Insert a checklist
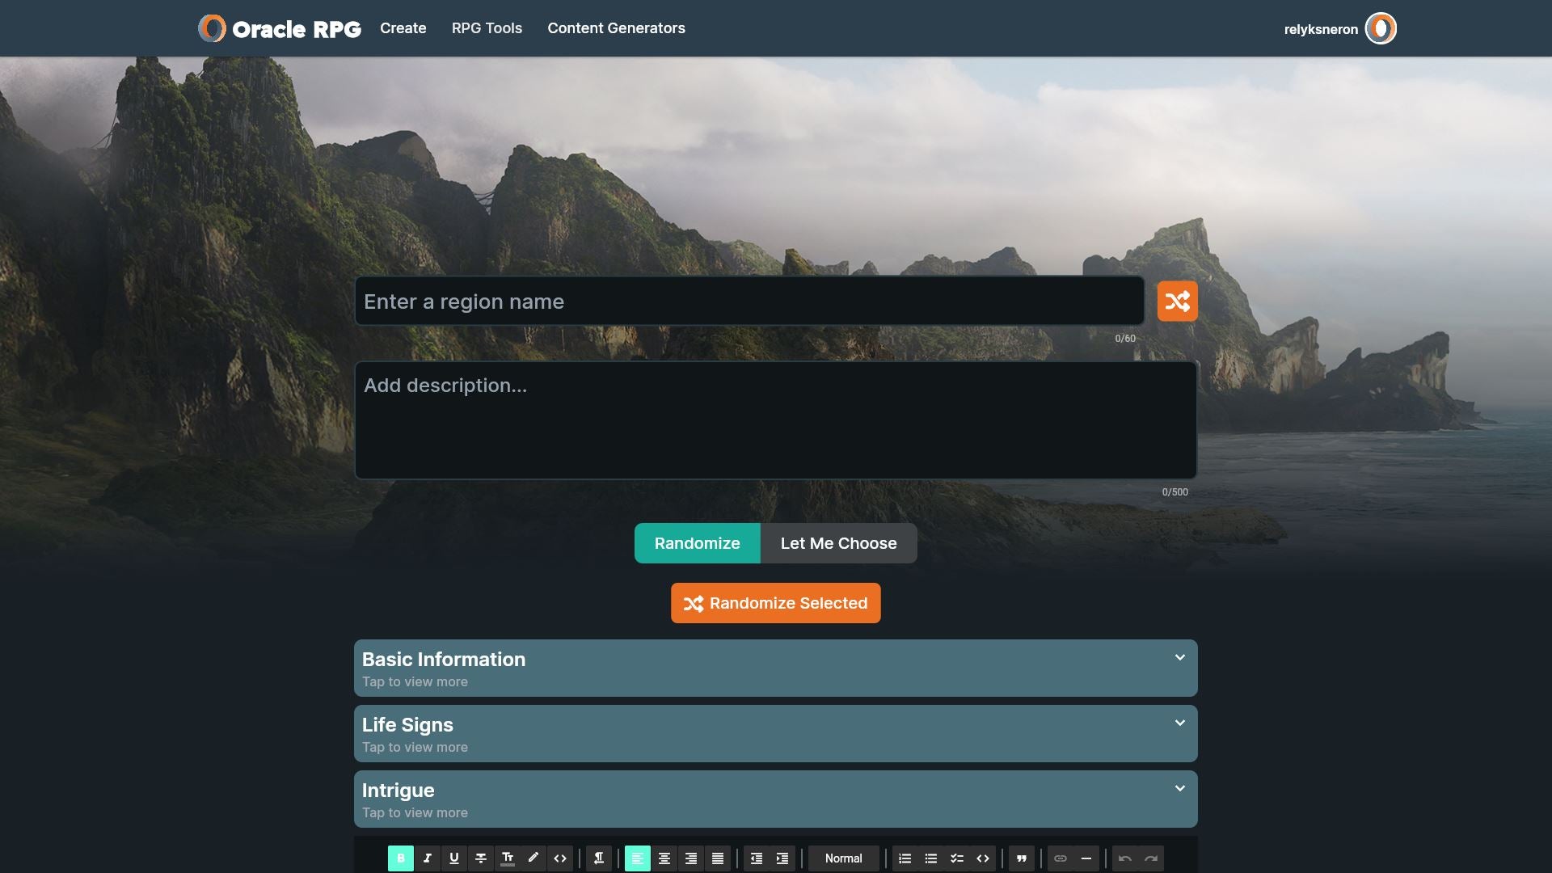Viewport: 1552px width, 873px height. [956, 858]
